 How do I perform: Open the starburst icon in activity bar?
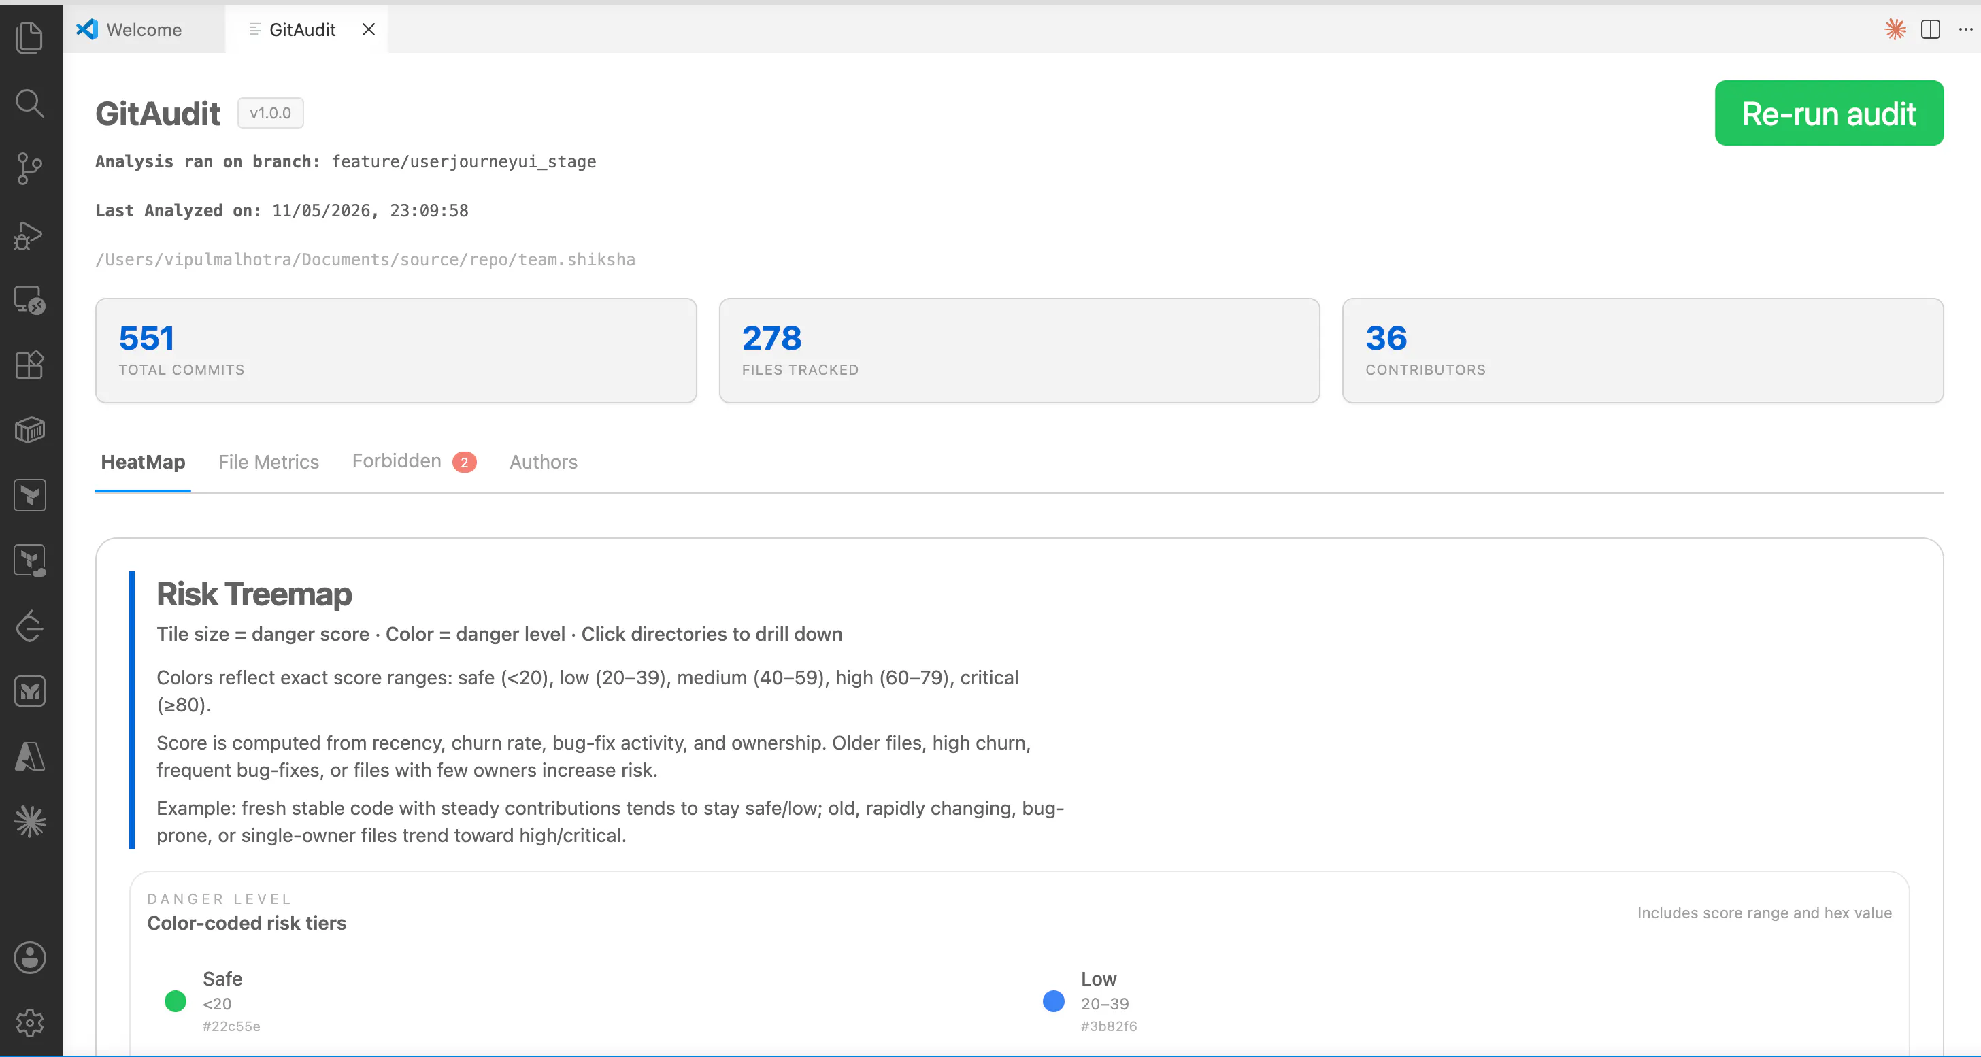pos(30,822)
